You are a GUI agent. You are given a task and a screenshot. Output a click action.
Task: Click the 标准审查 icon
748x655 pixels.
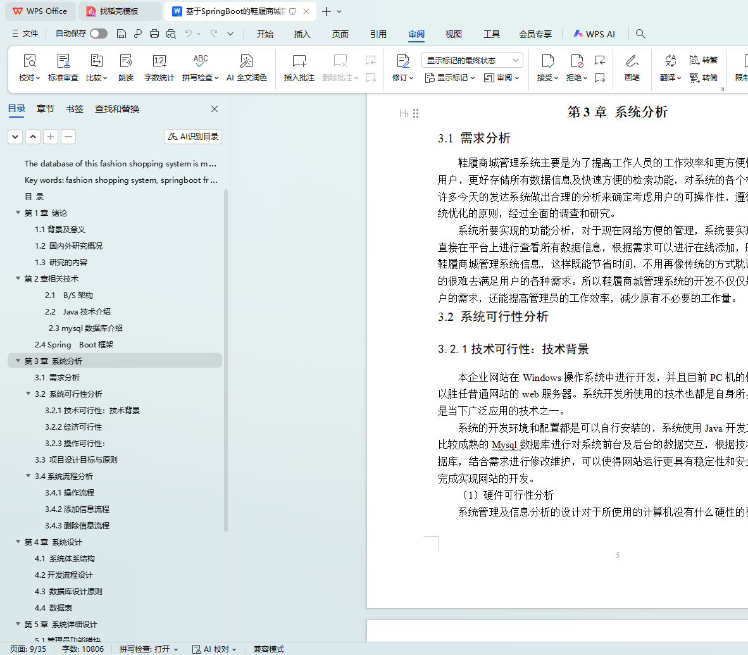click(x=63, y=61)
